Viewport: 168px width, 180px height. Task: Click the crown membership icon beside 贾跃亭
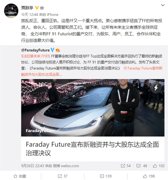42,8
